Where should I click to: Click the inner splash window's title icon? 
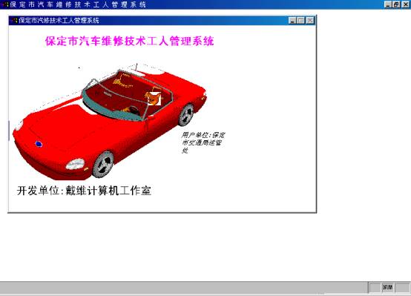click(x=15, y=20)
